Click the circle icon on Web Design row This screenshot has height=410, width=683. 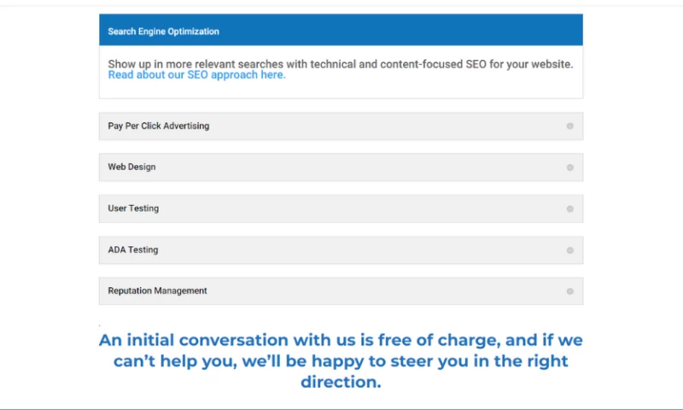click(x=569, y=167)
